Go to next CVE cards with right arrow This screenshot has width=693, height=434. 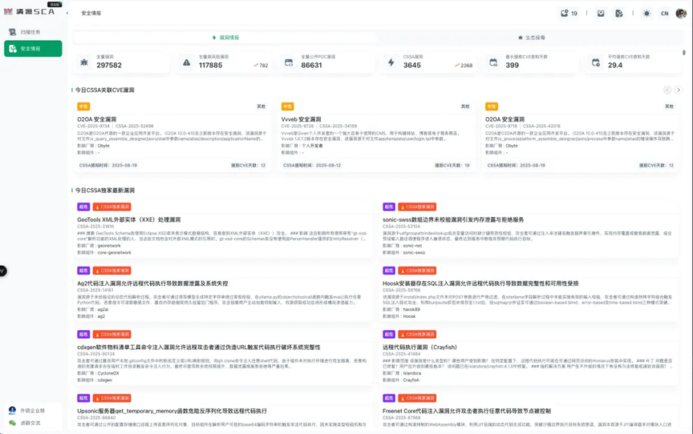(x=678, y=90)
